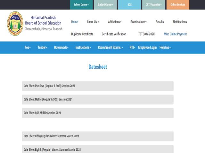
Task: Click the Datesheet heading
Action: point(98,67)
